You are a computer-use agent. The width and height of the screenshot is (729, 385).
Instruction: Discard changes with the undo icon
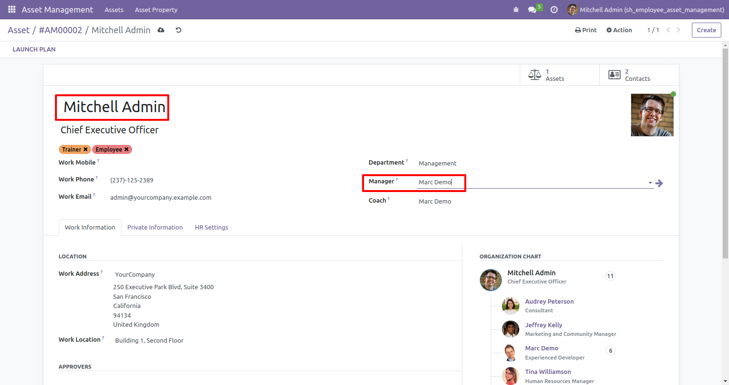pyautogui.click(x=178, y=30)
